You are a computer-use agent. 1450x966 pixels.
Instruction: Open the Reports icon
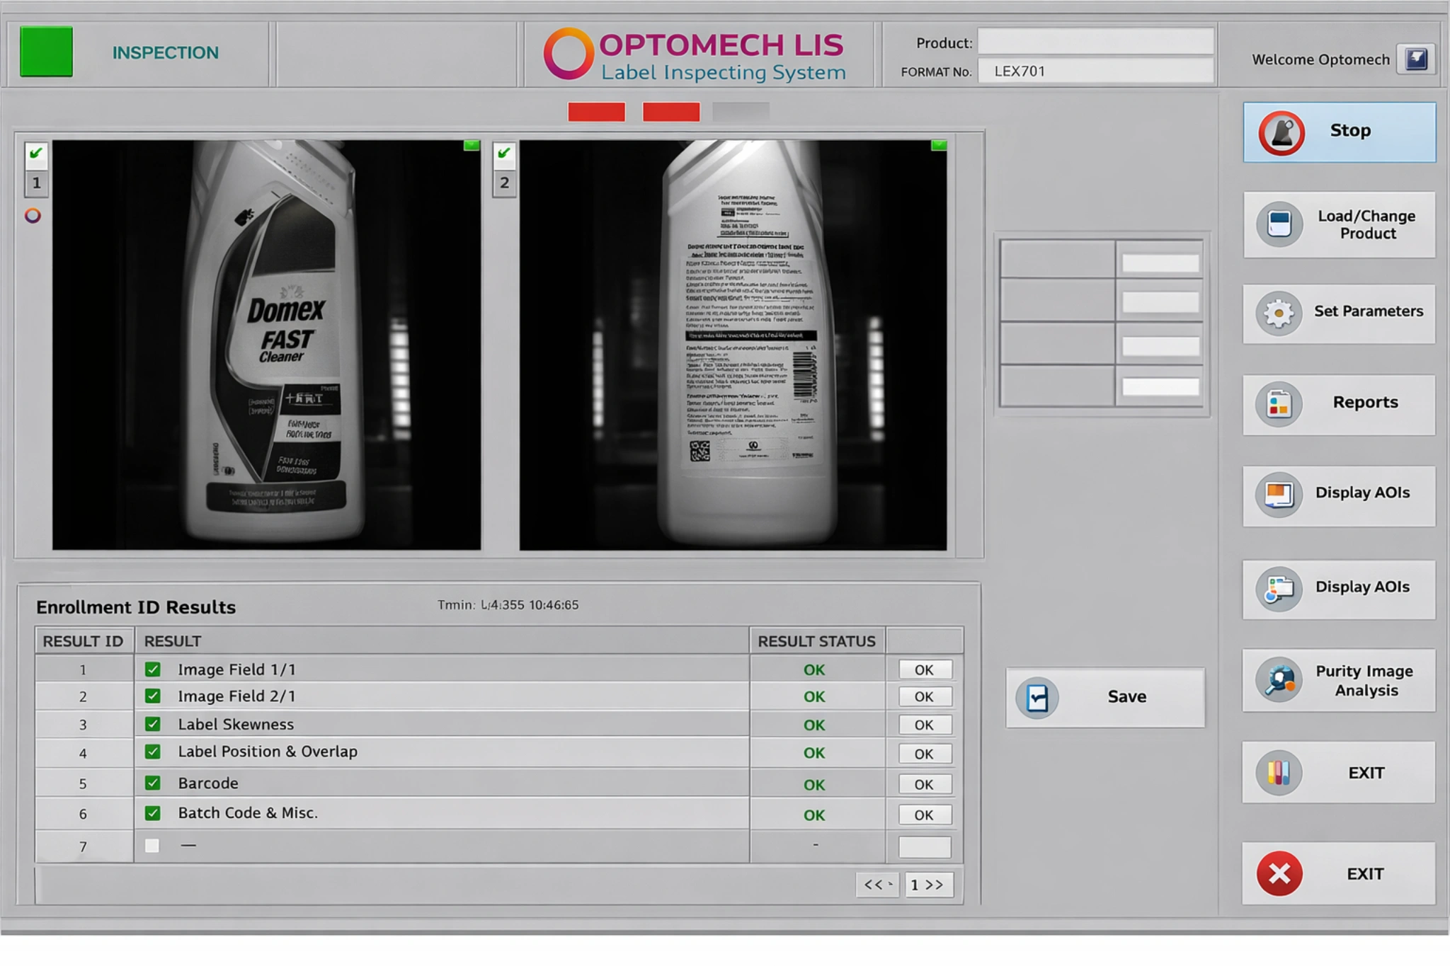point(1279,404)
